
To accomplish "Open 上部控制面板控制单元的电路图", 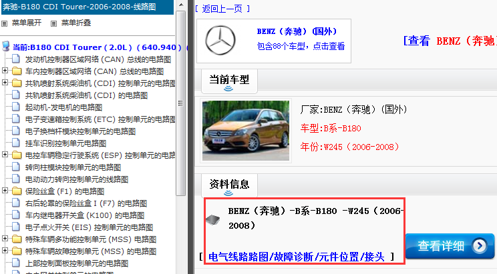I will [77, 263].
